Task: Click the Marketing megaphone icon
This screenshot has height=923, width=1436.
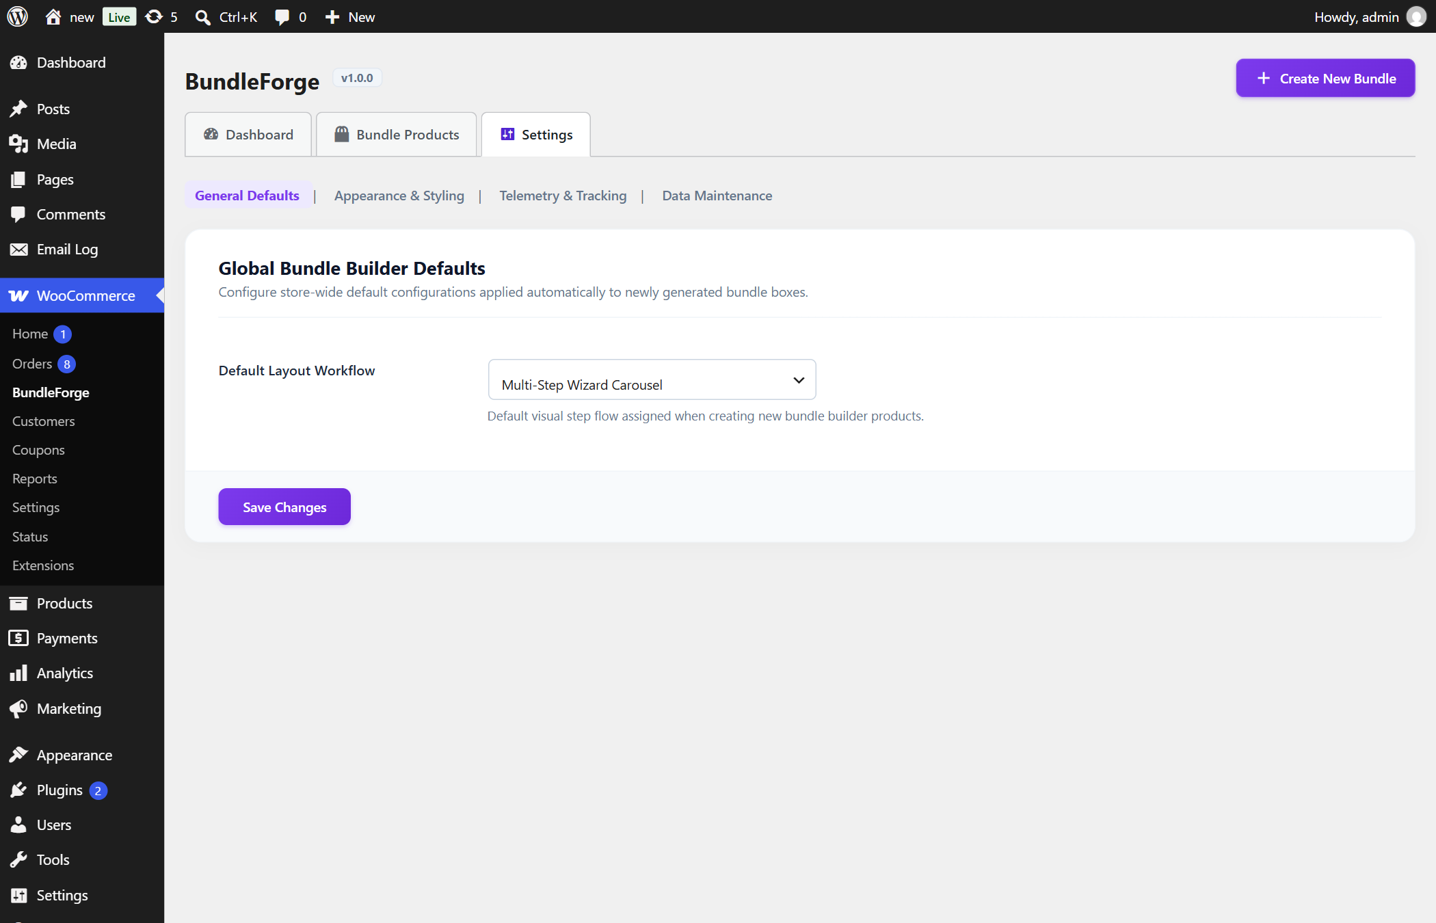Action: tap(18, 709)
